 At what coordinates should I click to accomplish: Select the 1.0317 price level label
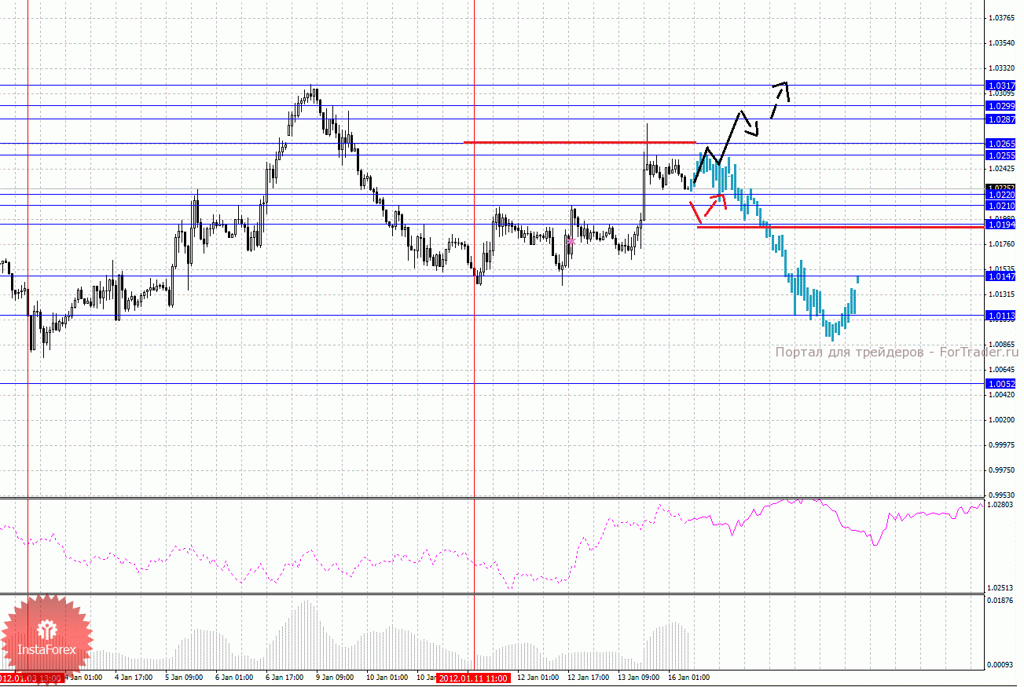[x=1000, y=86]
